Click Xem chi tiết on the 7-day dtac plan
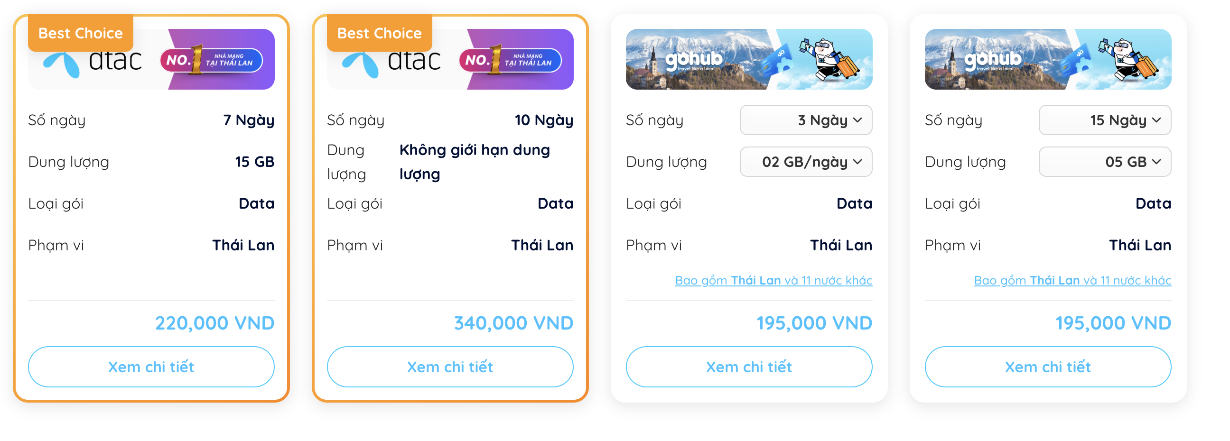 (x=152, y=367)
